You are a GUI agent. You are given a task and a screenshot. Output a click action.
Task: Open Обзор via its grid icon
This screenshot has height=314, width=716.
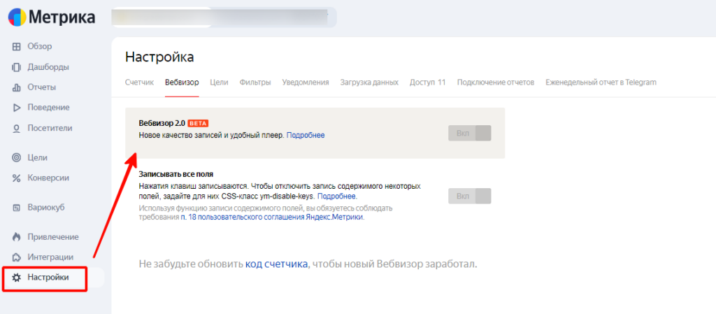point(17,46)
